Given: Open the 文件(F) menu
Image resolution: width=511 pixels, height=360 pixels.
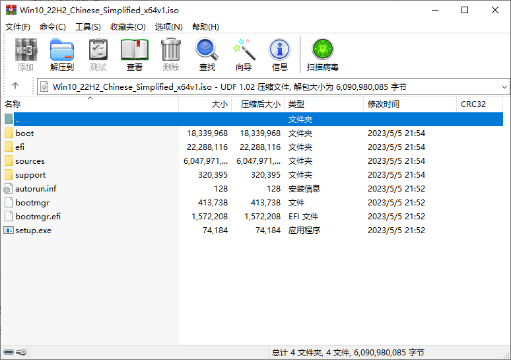Looking at the screenshot, I should coord(18,26).
